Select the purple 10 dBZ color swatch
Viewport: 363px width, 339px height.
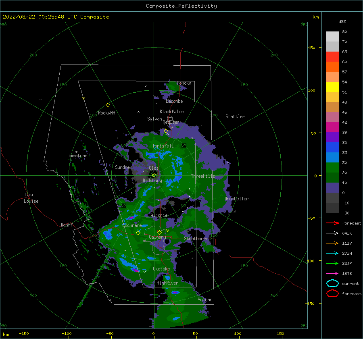(332, 187)
